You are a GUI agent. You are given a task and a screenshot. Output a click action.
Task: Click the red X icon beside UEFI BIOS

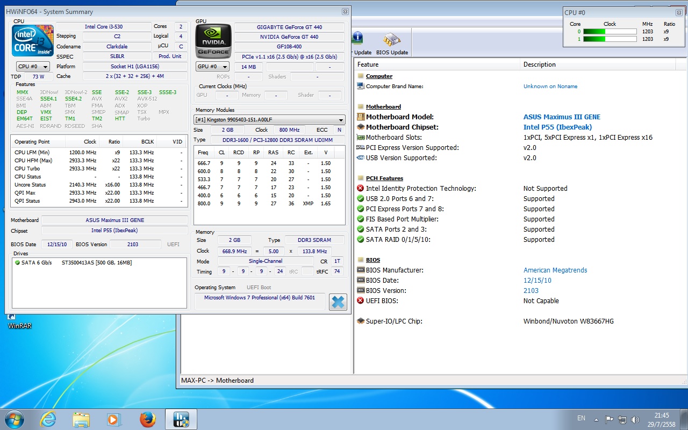360,301
